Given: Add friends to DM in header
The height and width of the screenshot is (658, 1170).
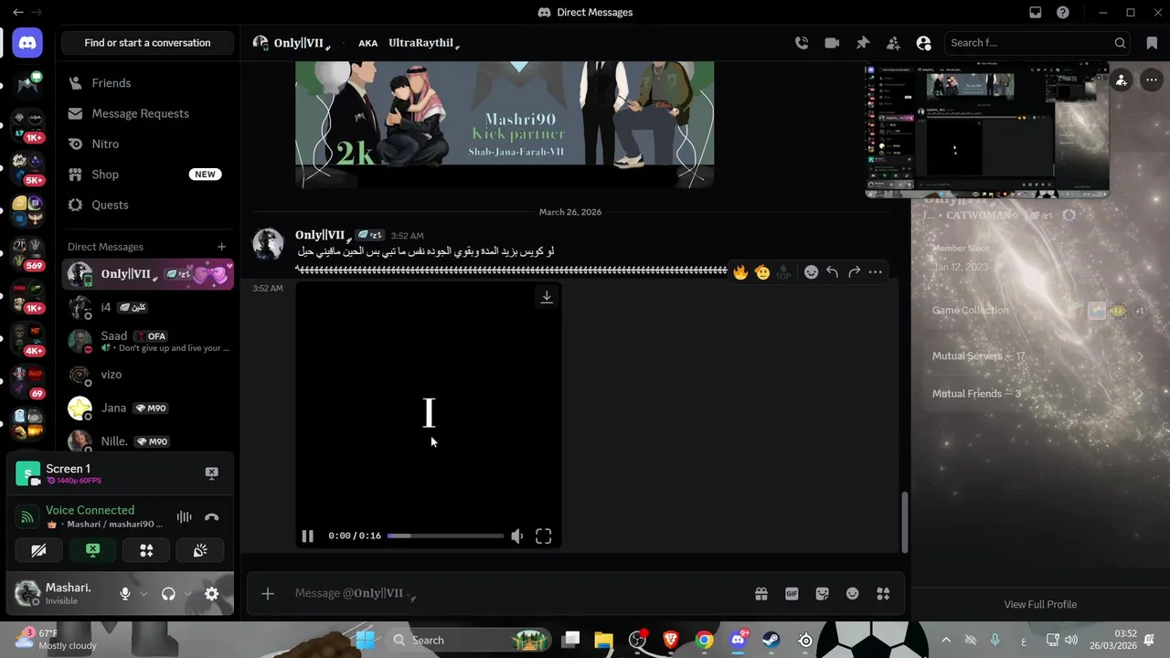Looking at the screenshot, I should [x=893, y=43].
